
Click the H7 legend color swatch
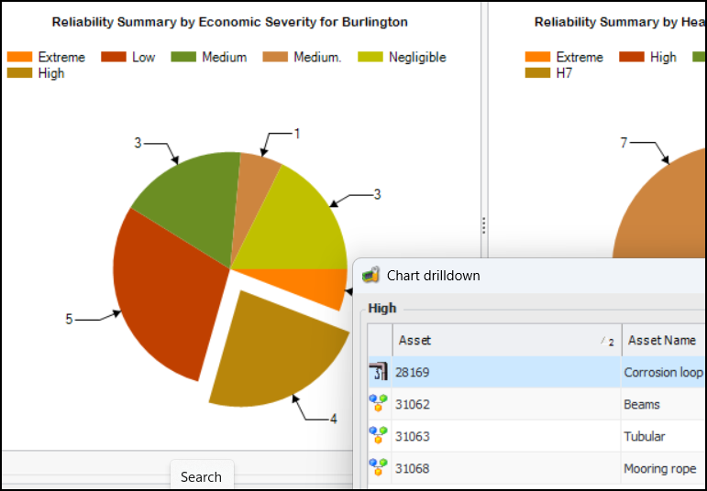[x=537, y=73]
